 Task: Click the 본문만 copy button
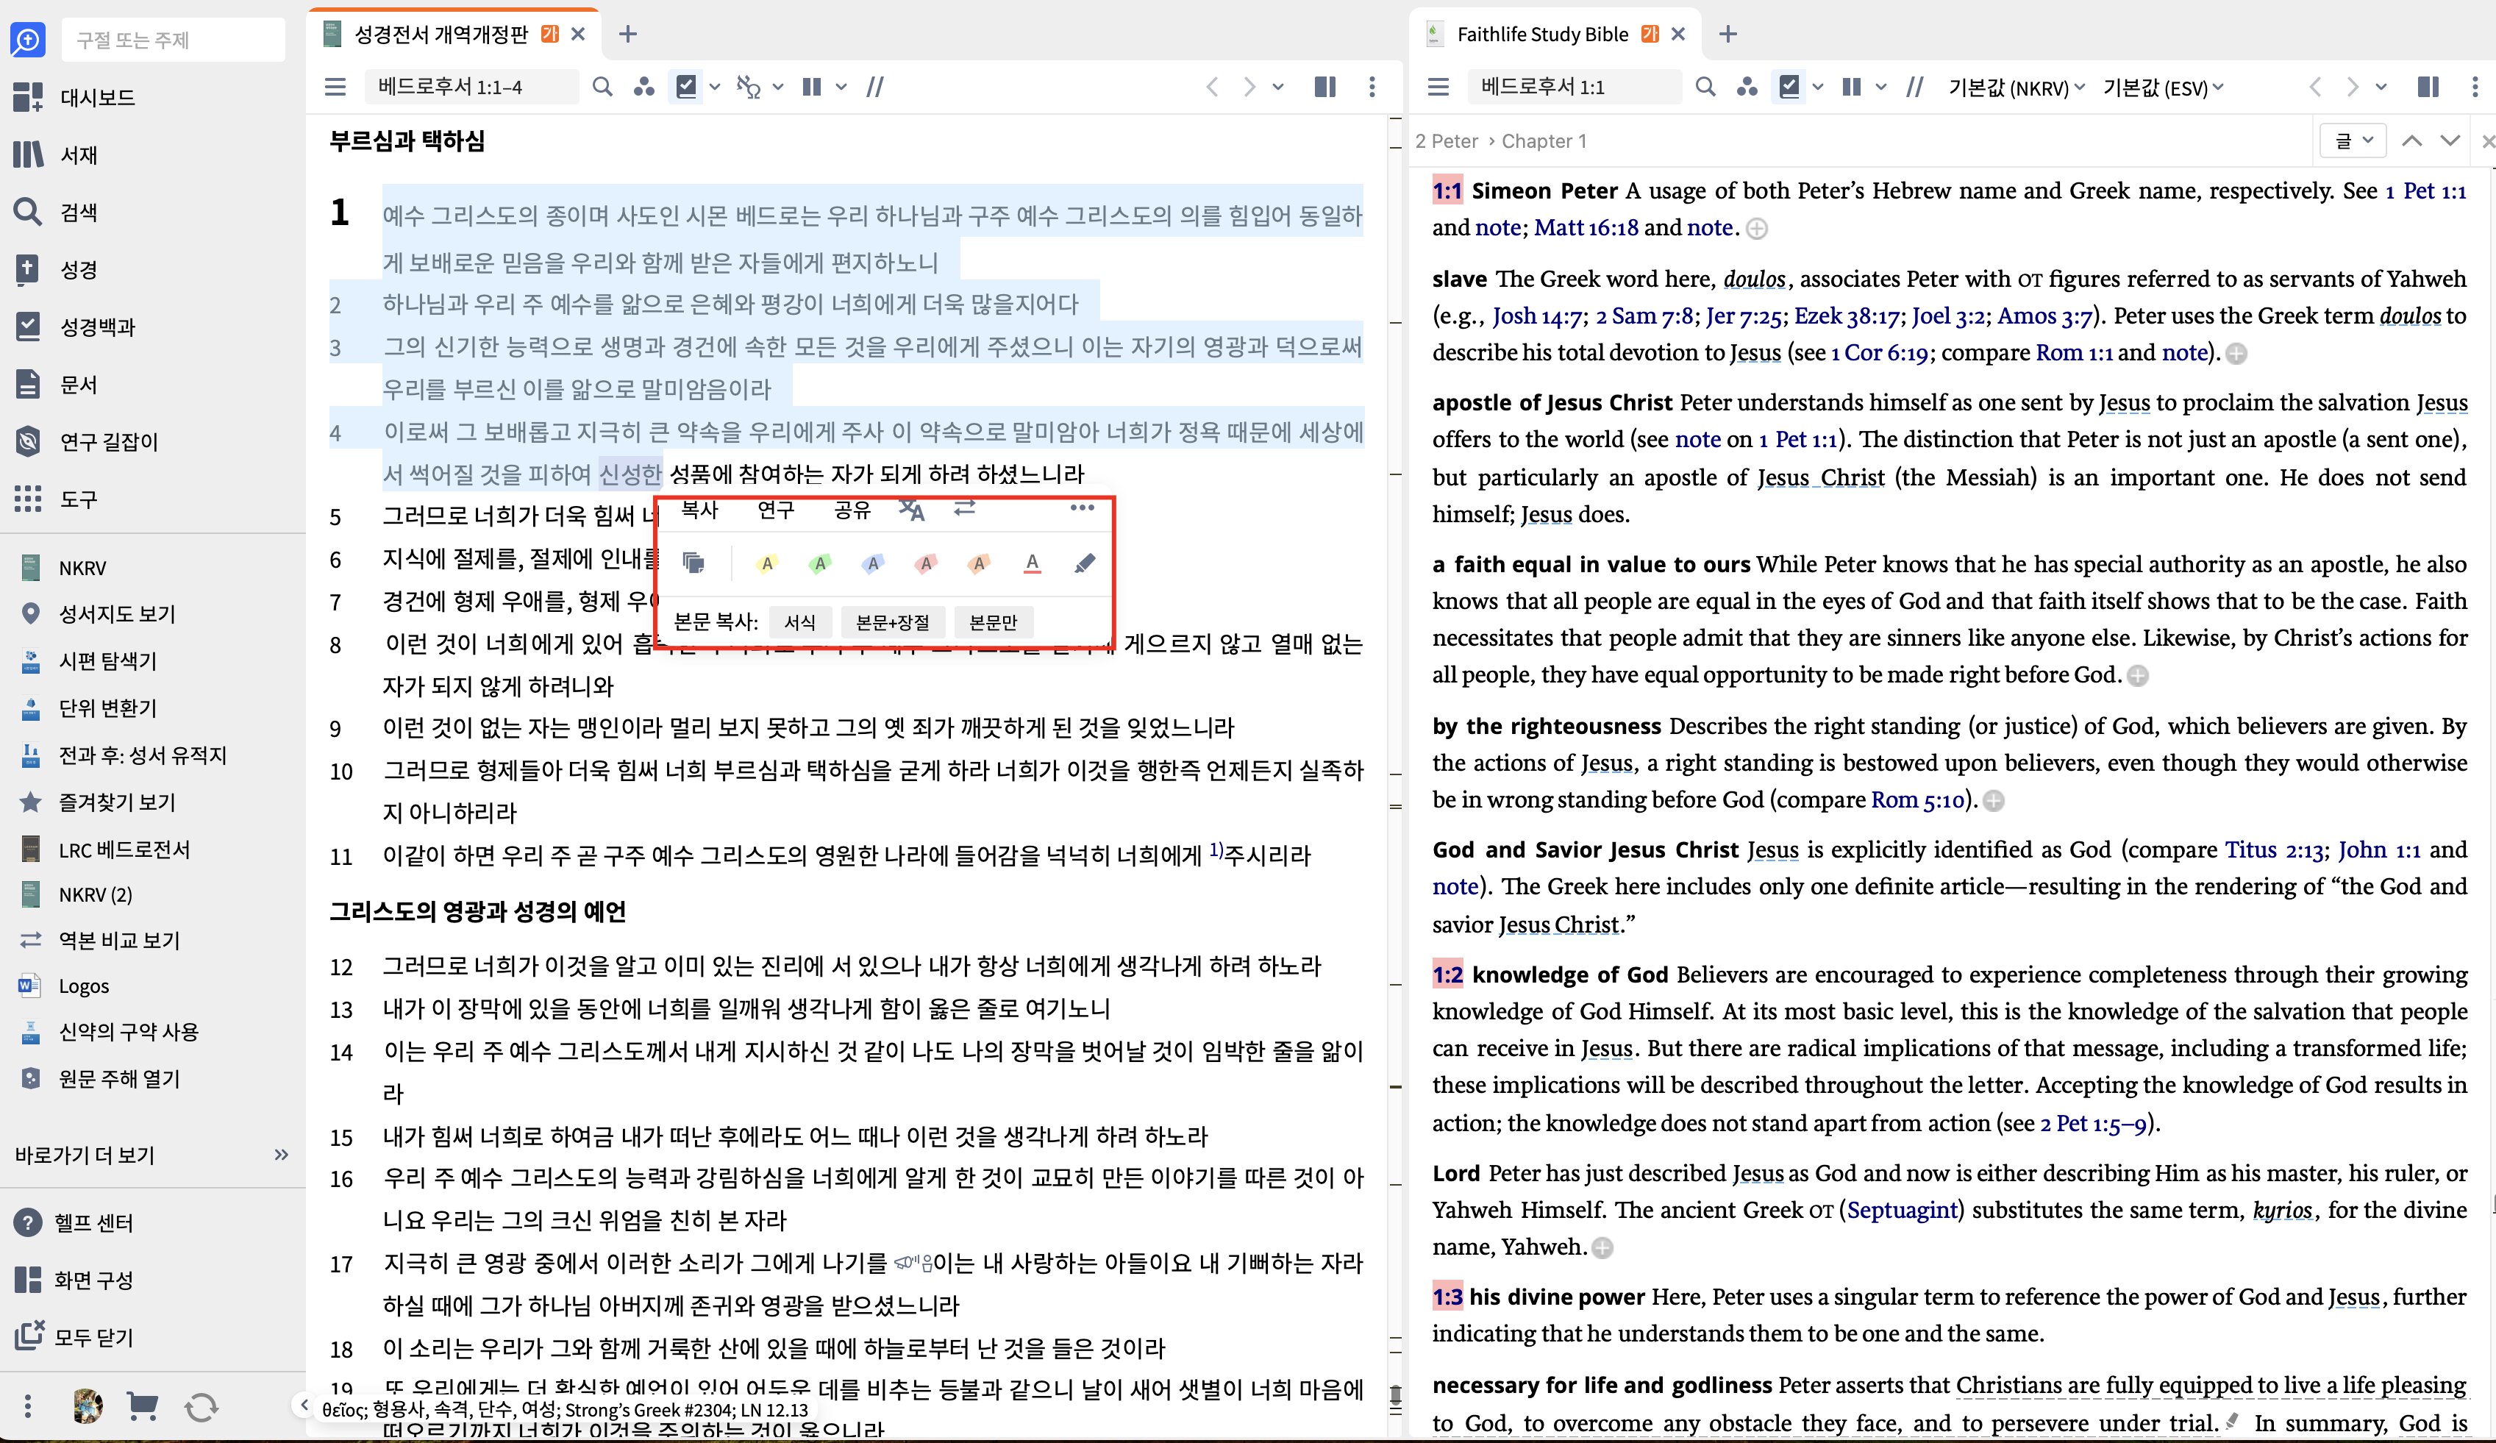point(993,622)
